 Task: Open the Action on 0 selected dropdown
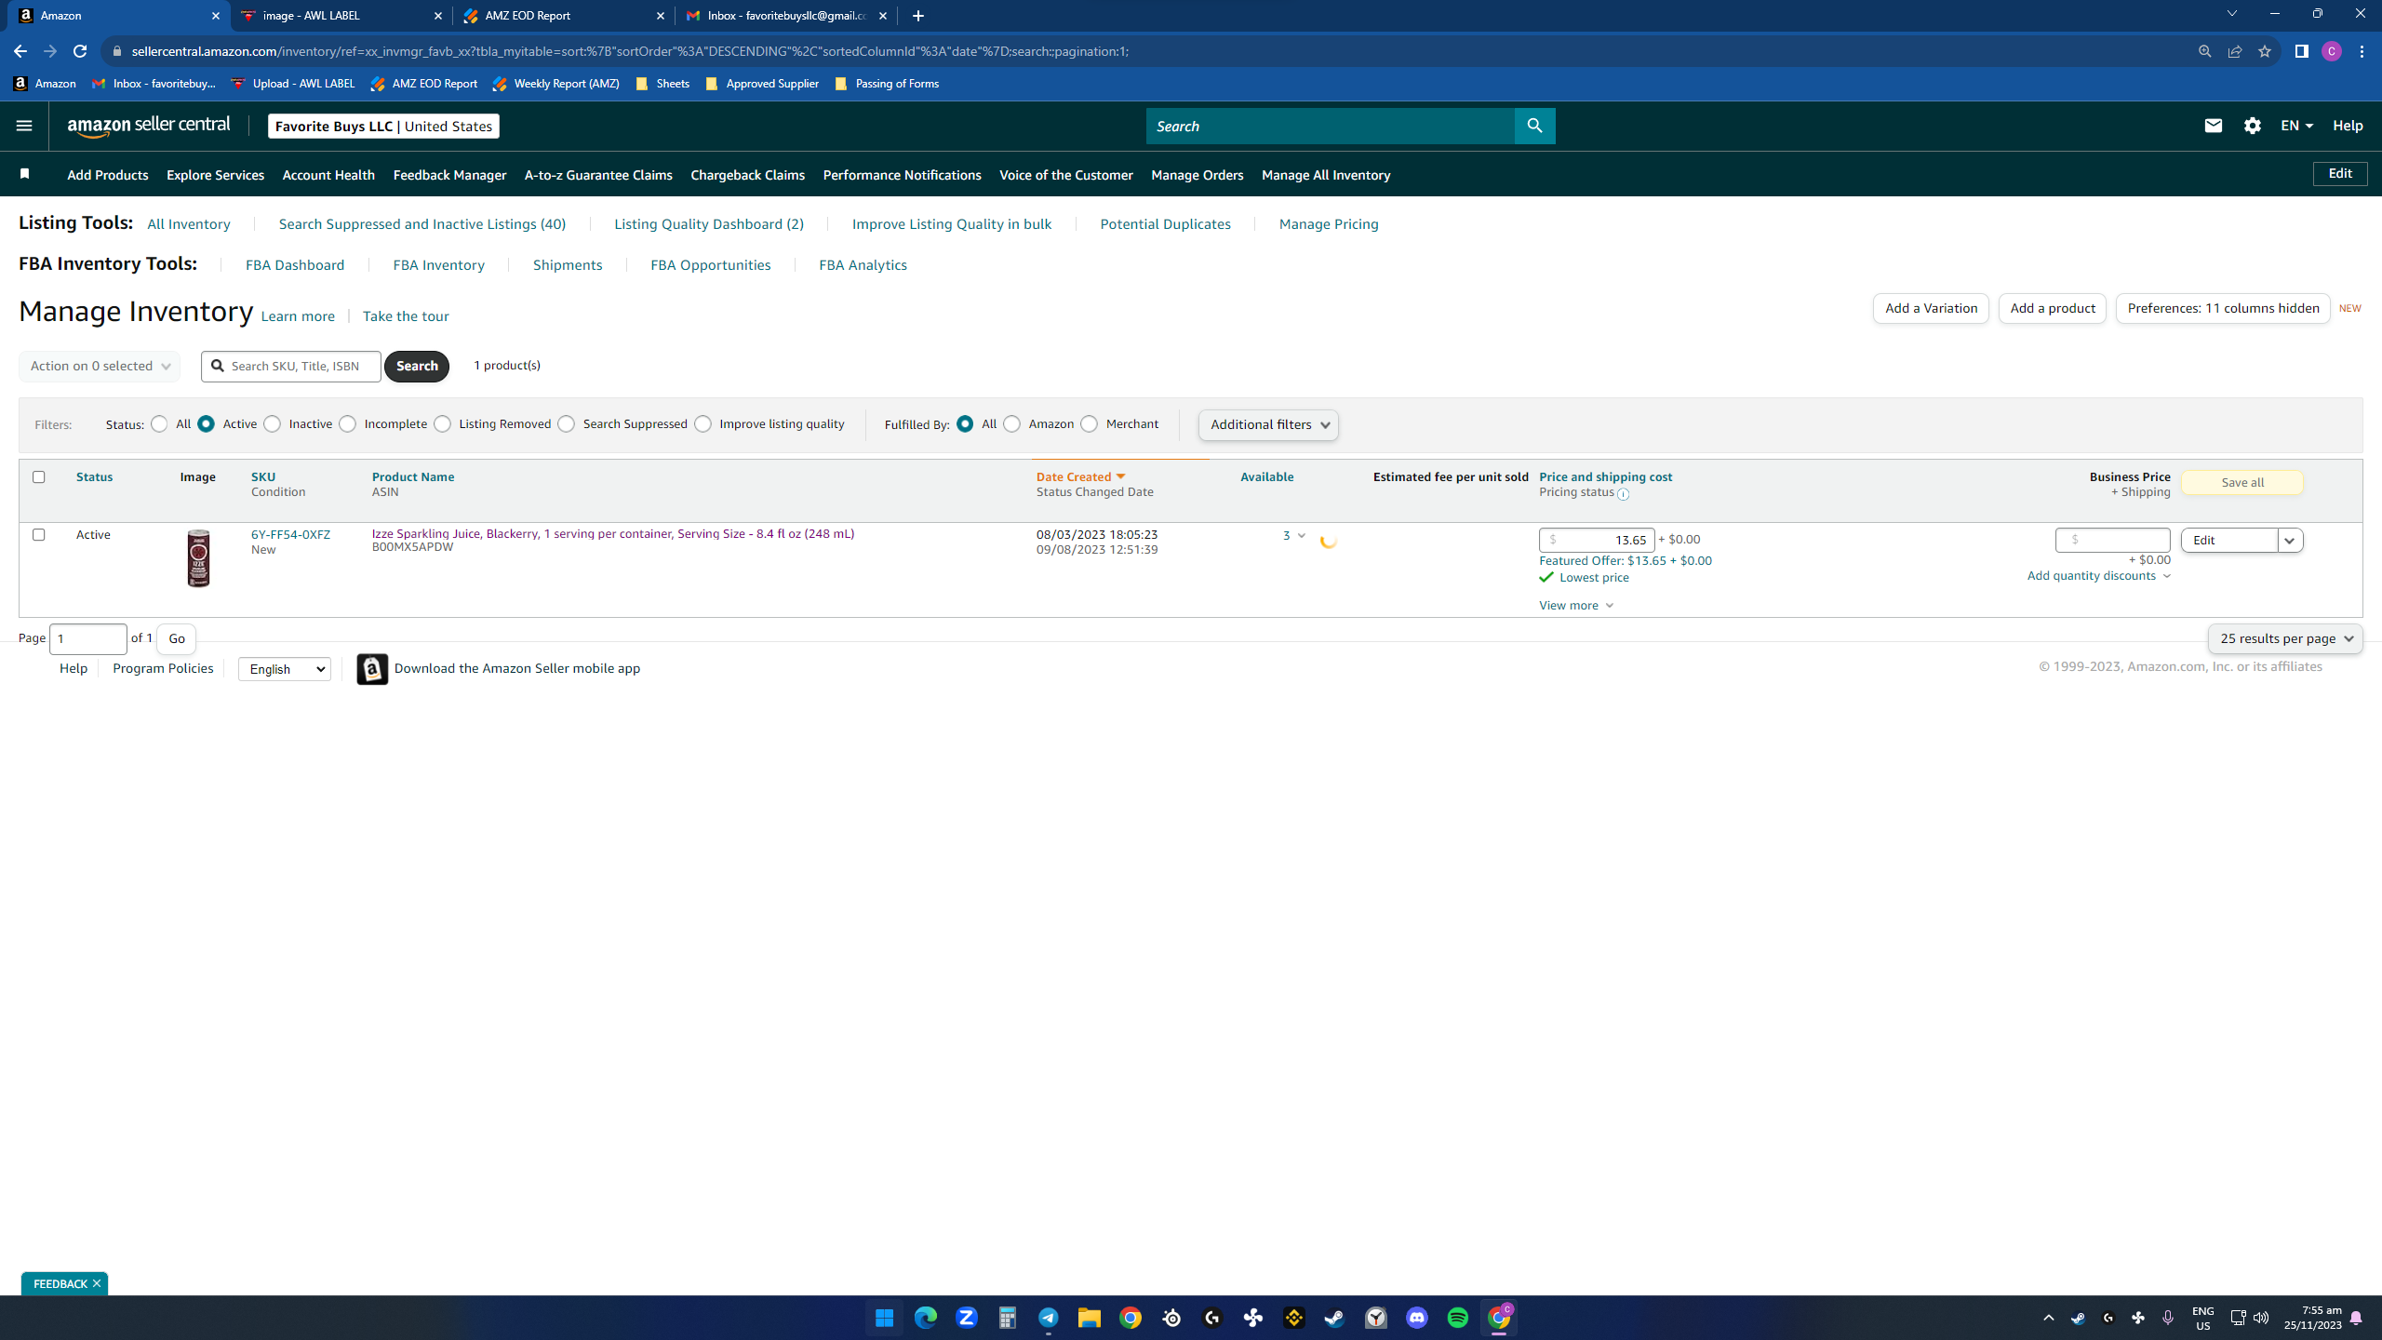coord(100,366)
